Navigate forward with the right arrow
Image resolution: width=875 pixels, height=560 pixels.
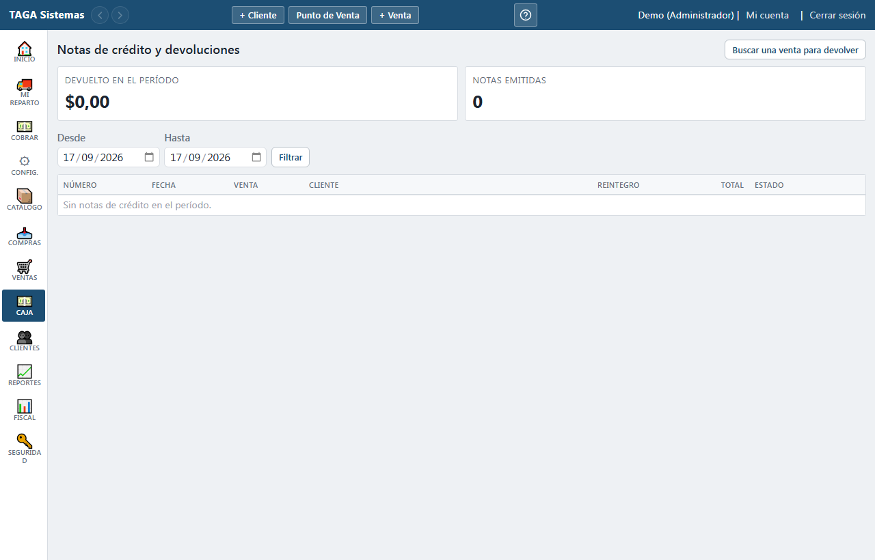pos(120,15)
